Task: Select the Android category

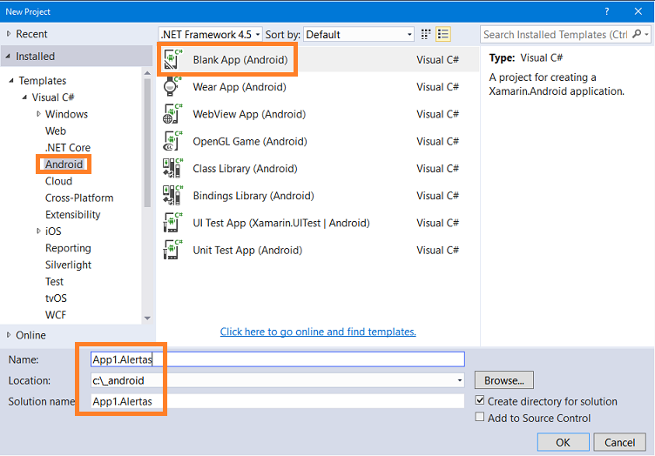Action: 64,164
